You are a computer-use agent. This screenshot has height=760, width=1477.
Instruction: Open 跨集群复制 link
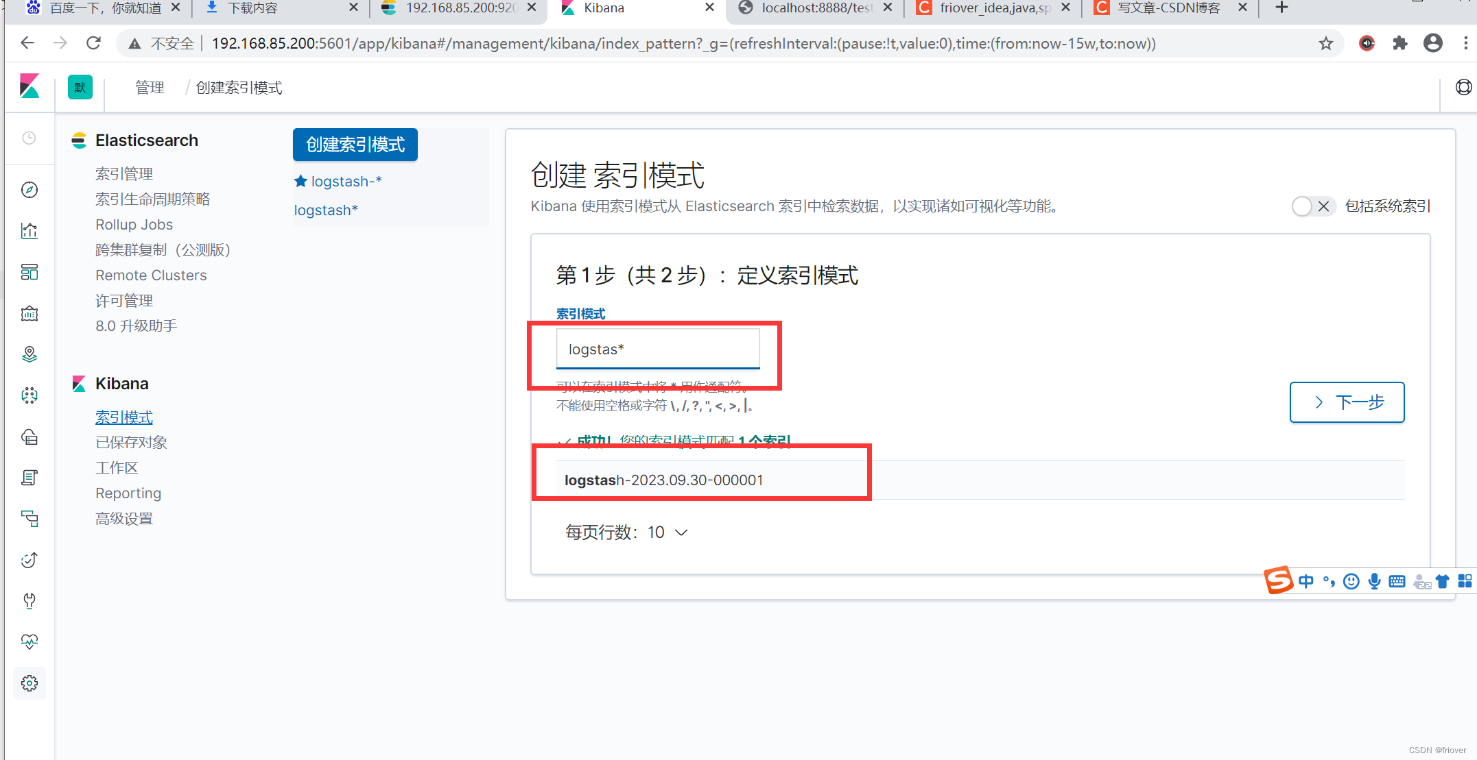[x=163, y=250]
